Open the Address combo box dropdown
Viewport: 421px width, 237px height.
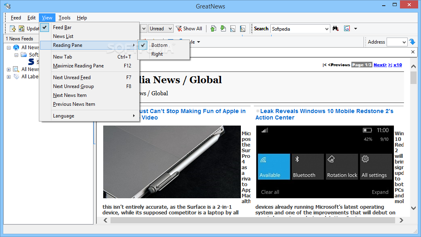[x=404, y=42]
